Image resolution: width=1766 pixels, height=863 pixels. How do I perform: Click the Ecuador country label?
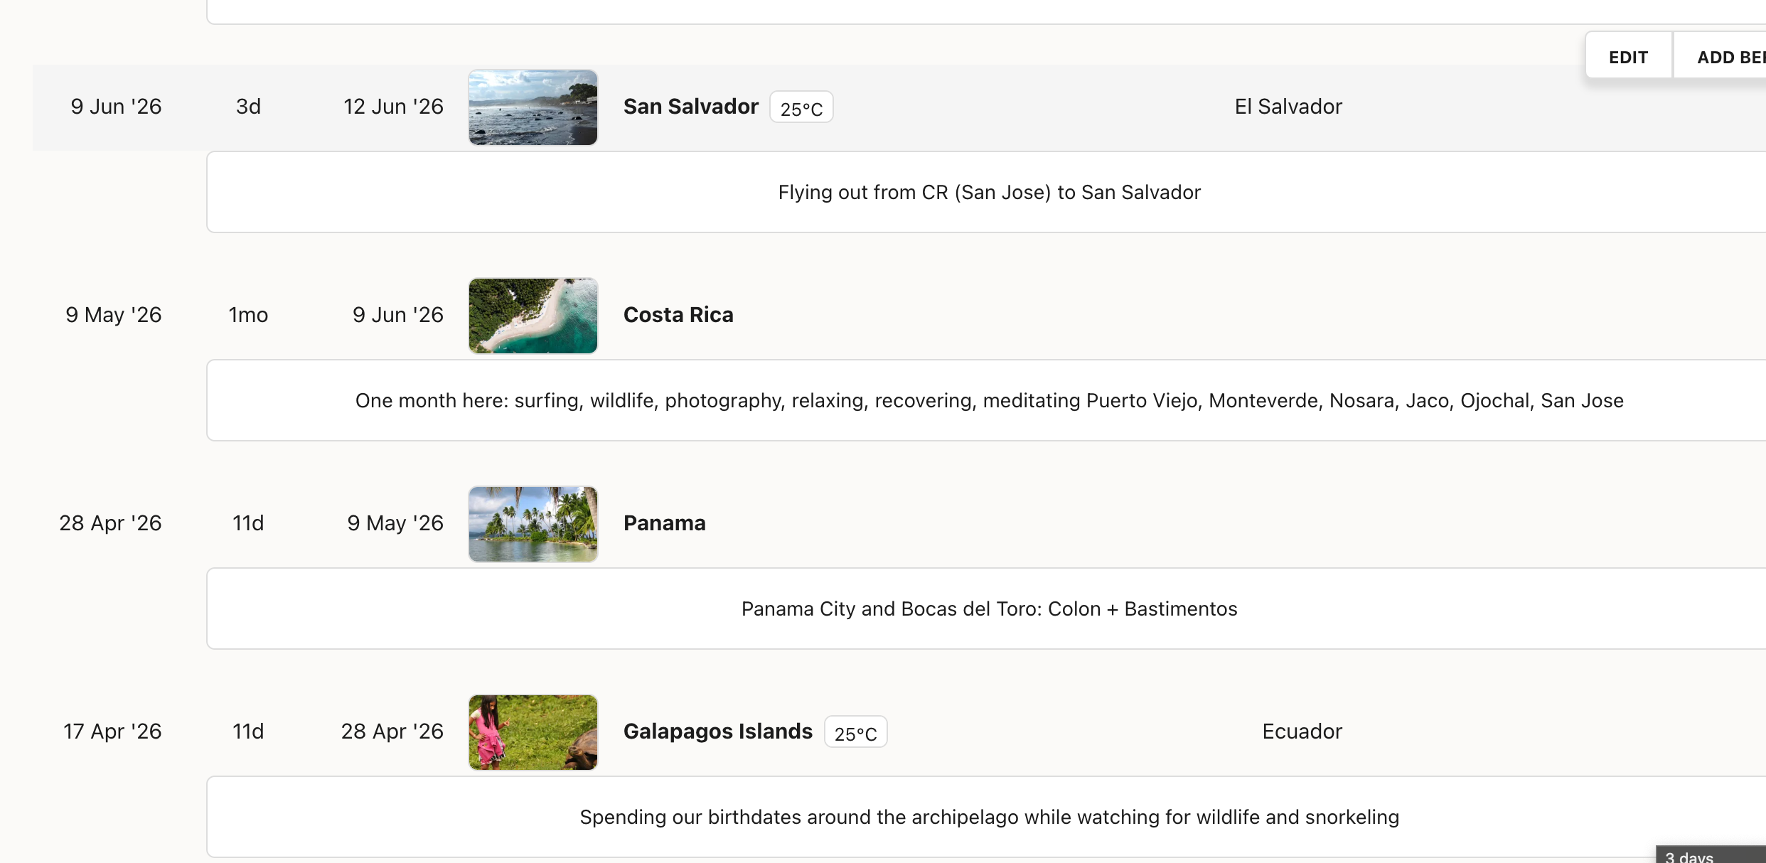pyautogui.click(x=1302, y=731)
